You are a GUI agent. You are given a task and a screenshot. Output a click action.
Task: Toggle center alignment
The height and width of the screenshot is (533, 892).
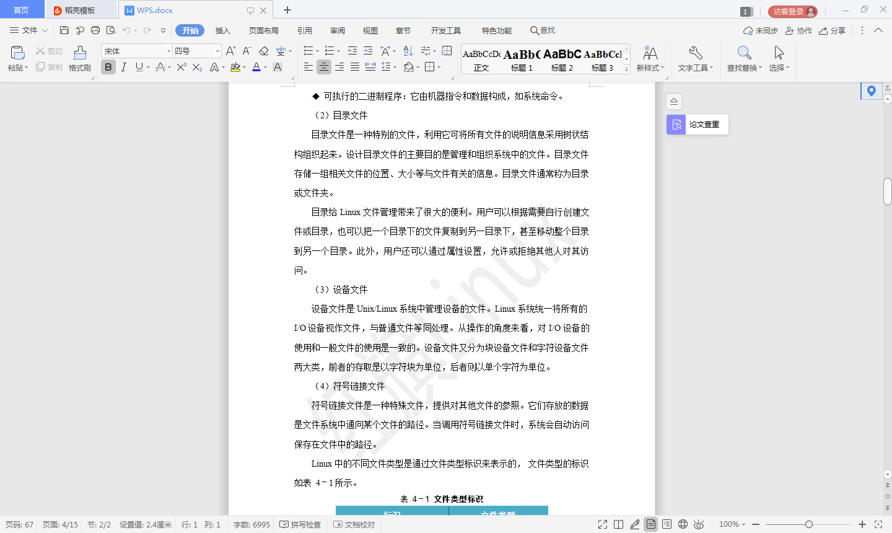coord(324,67)
